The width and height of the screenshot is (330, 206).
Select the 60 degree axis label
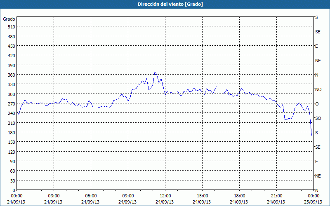pyautogui.click(x=13, y=171)
